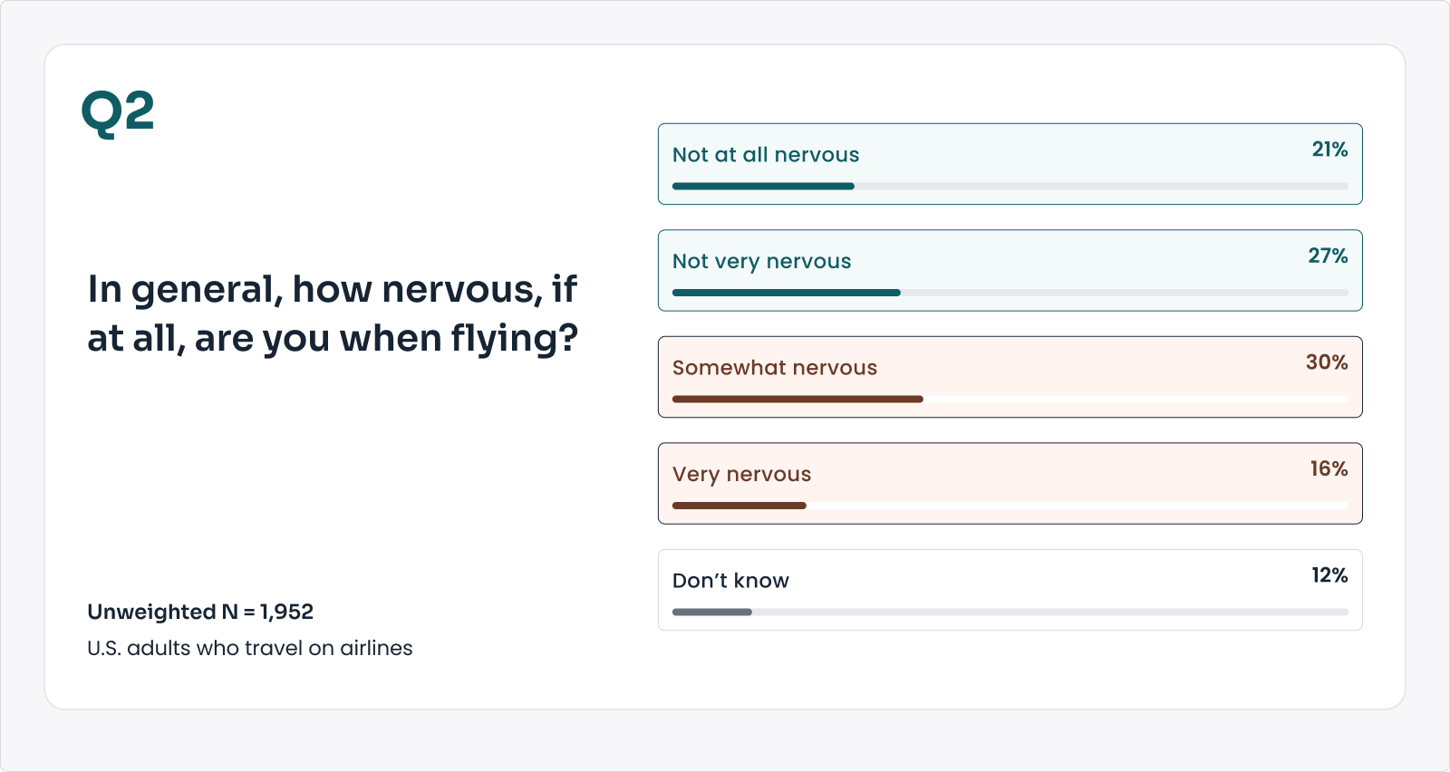Click the brown bar under "Somewhat nervous"
1450x772 pixels.
pyautogui.click(x=797, y=399)
